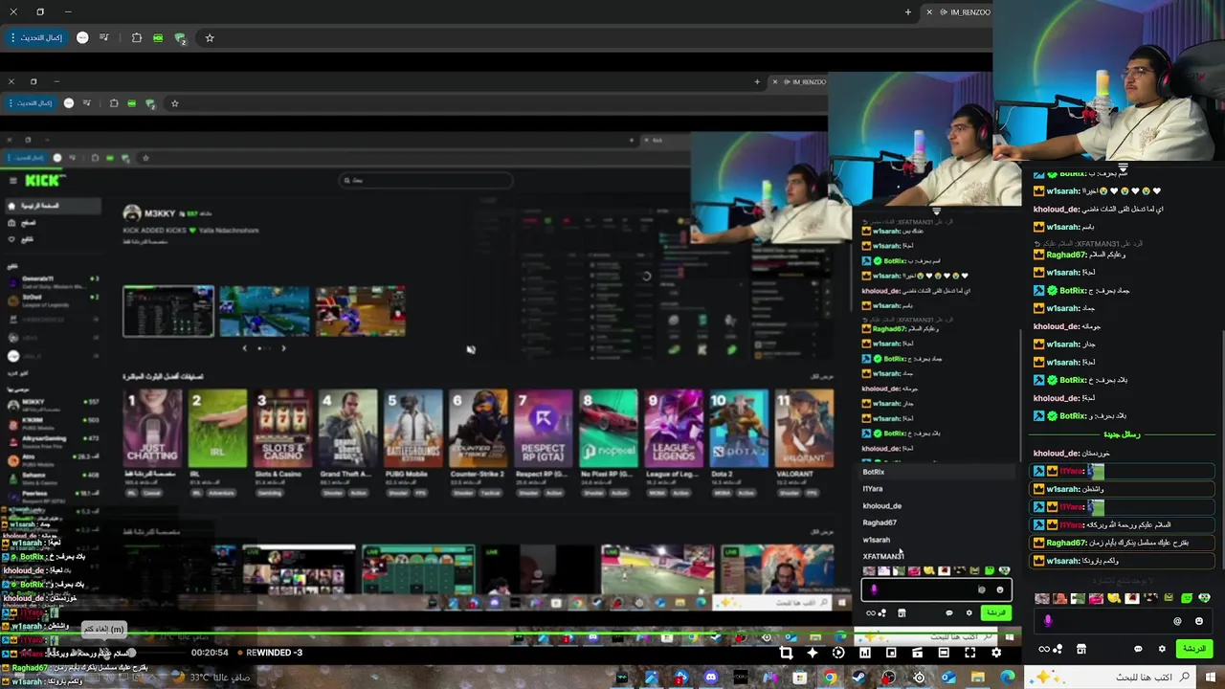This screenshot has height=689, width=1225.
Task: Click green shield extension in outermost browser toolbar
Action: (x=180, y=38)
